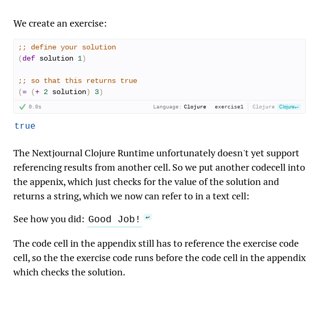Screen dimensions: 319x319
Task: Click the paragraph starting 'The Nextjournal Clojure Runtime'
Action: pos(159,175)
